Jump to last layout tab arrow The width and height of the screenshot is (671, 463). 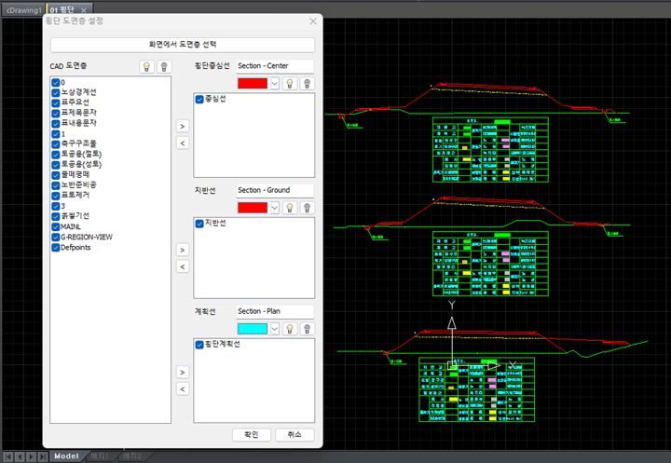pos(42,456)
